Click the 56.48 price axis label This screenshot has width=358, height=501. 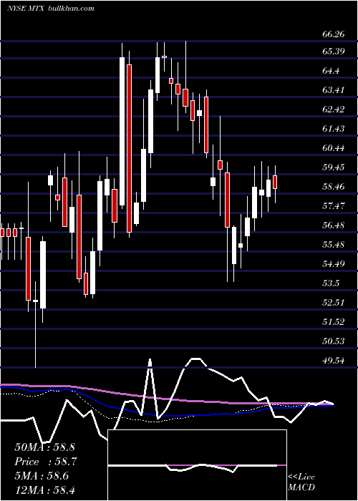pos(334,225)
